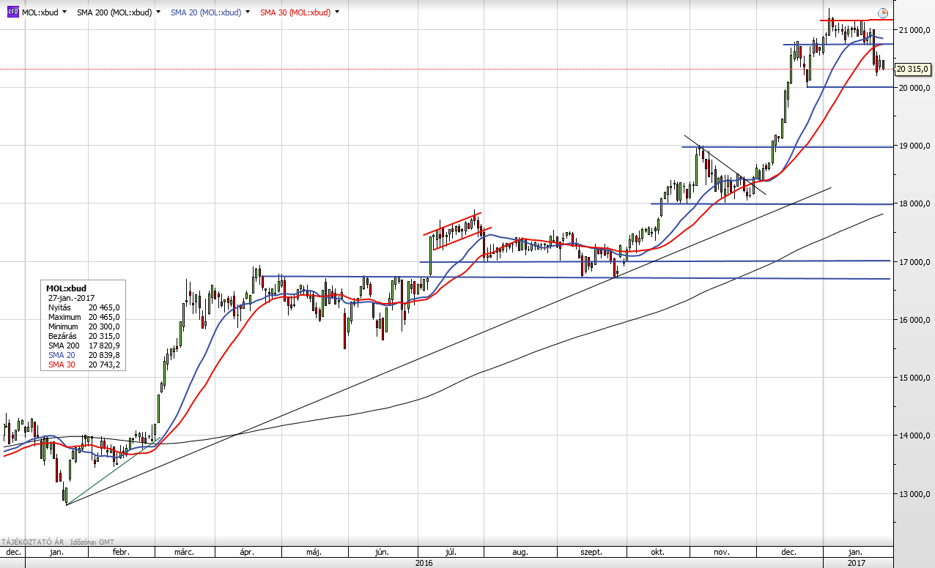Viewport: 935px width, 568px height.
Task: Click the 2016 year label on time axis
Action: [x=424, y=563]
